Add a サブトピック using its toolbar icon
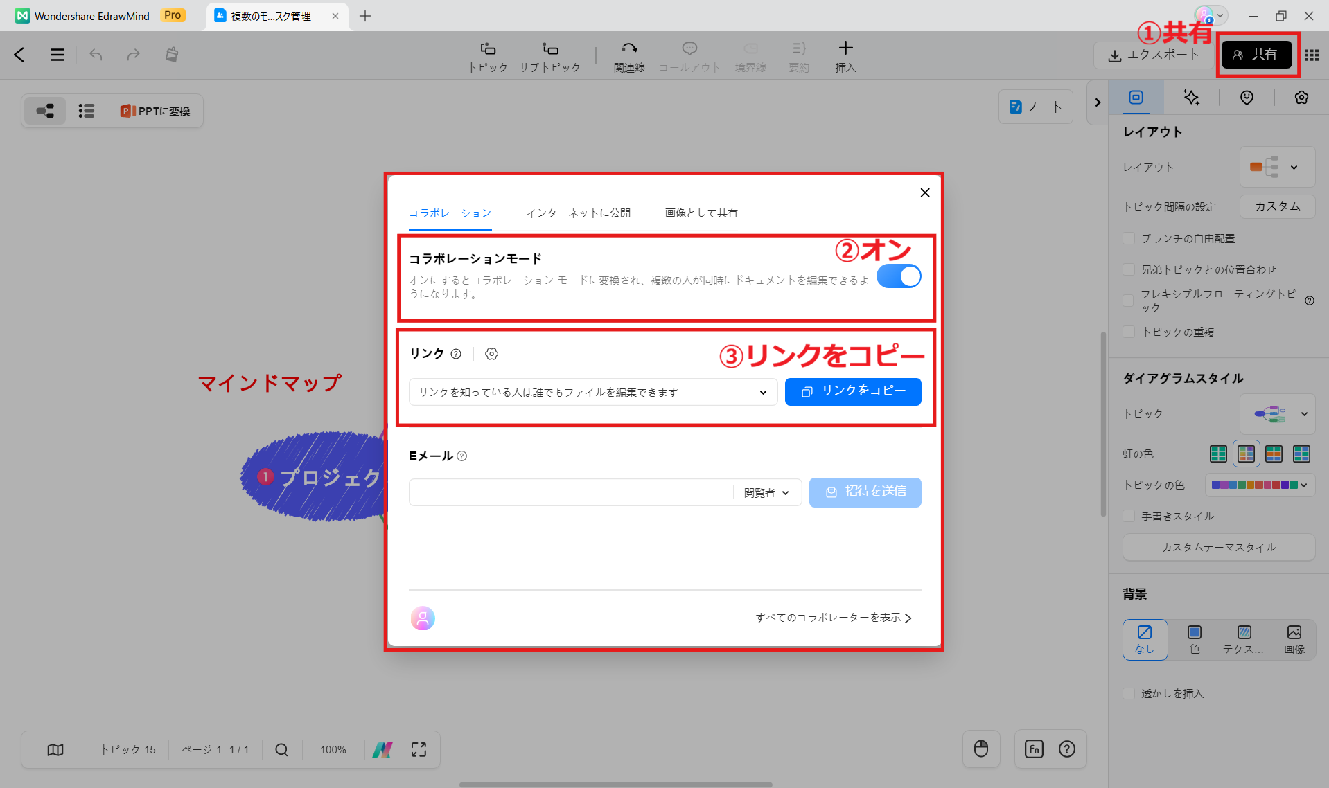The height and width of the screenshot is (788, 1329). pos(549,55)
